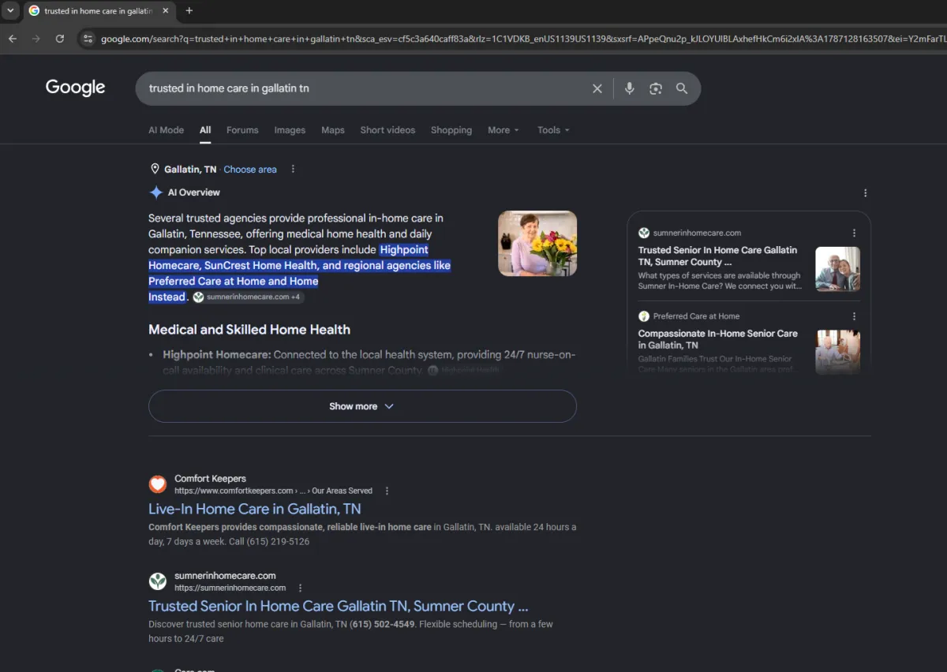
Task: Click the AI Overview sparkle icon
Action: [156, 192]
